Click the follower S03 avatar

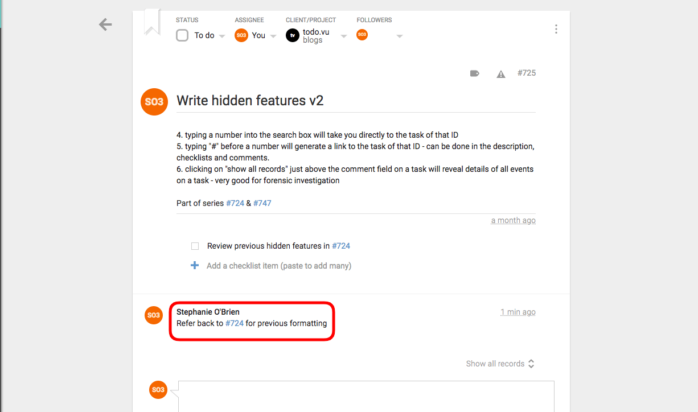(x=362, y=35)
